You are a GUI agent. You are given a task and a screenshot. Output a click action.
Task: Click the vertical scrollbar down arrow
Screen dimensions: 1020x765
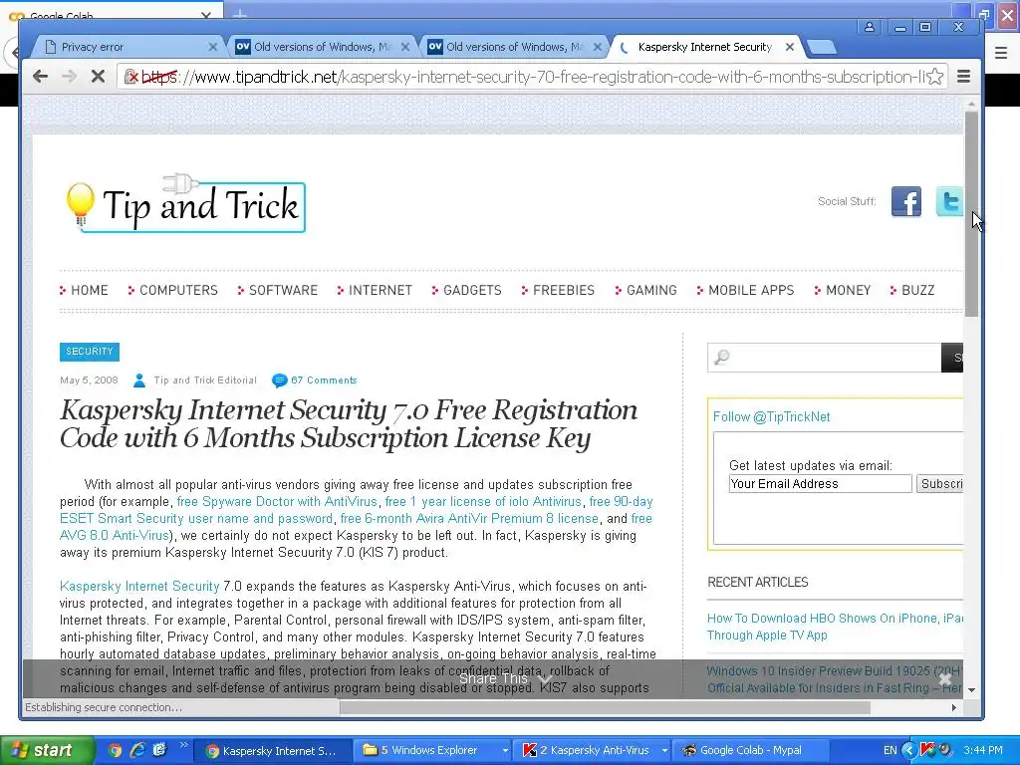point(971,689)
